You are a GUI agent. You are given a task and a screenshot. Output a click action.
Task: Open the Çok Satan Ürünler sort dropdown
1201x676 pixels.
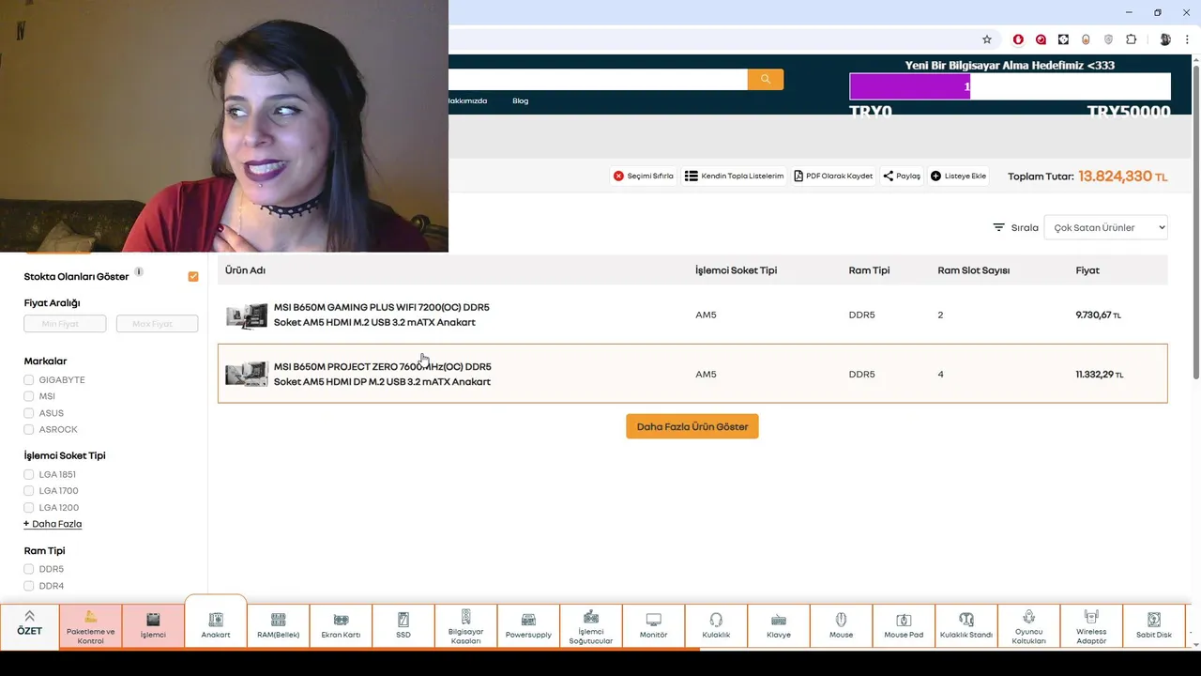pyautogui.click(x=1105, y=227)
